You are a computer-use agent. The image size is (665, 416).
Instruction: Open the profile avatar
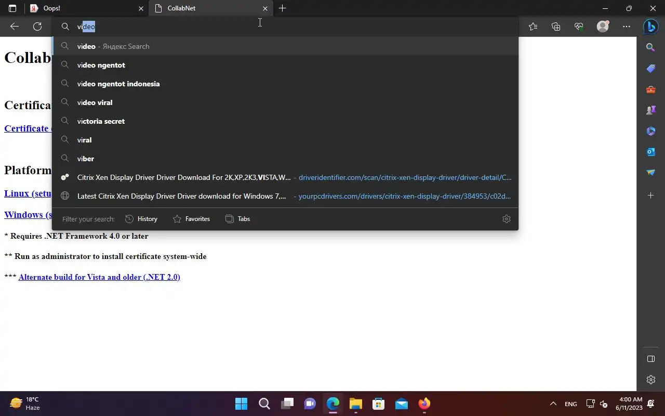click(x=603, y=27)
